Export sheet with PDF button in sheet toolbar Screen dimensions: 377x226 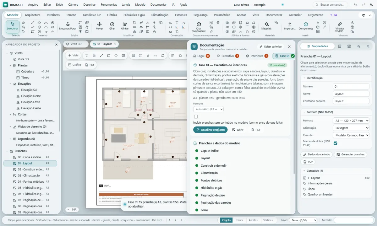(x=90, y=65)
